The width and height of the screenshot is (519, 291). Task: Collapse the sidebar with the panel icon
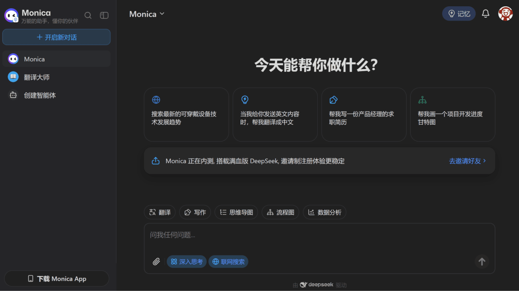point(104,15)
